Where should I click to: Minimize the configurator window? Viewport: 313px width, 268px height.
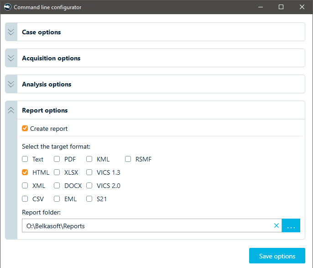pyautogui.click(x=260, y=7)
